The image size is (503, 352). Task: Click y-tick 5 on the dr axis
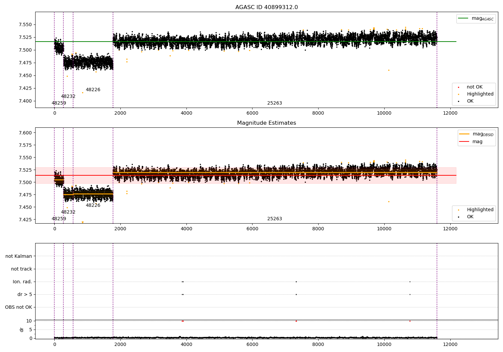click(31, 330)
